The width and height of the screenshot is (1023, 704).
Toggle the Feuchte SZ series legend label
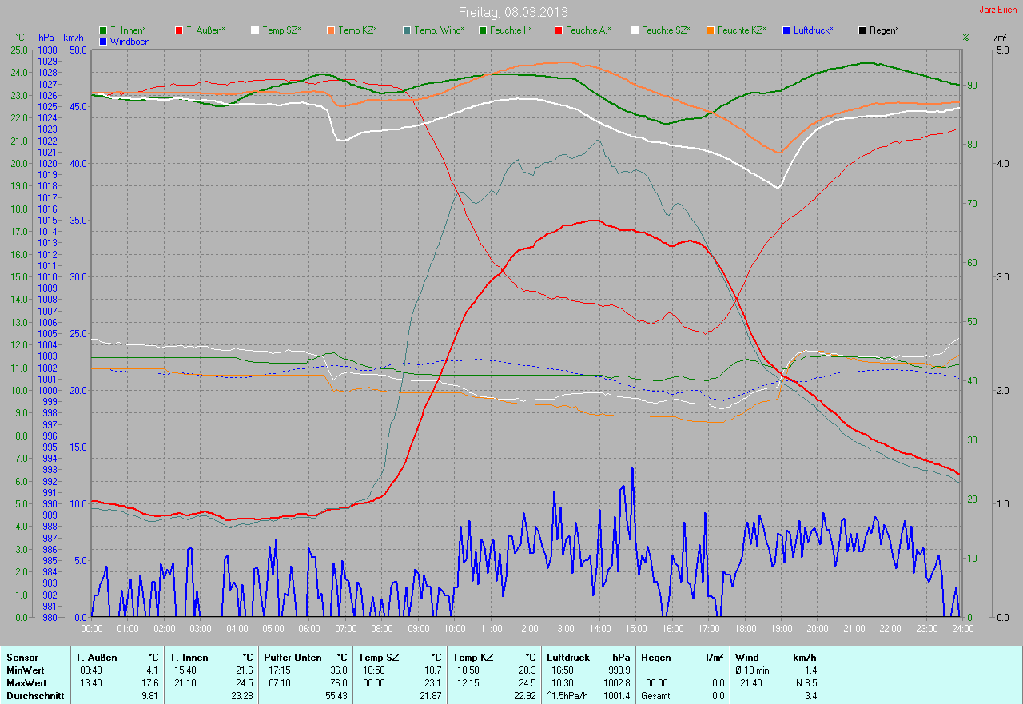pos(666,30)
